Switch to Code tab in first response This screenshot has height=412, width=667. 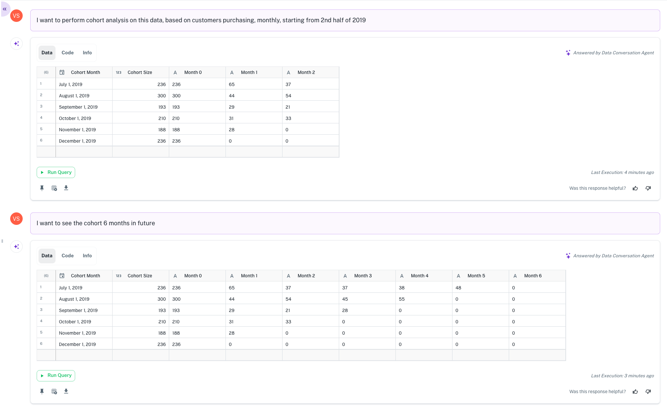(68, 53)
